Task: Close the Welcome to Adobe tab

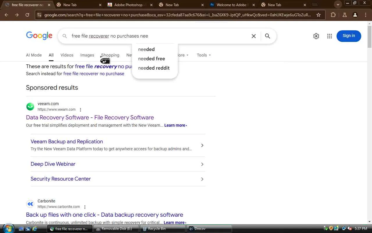Action: tap(254, 5)
